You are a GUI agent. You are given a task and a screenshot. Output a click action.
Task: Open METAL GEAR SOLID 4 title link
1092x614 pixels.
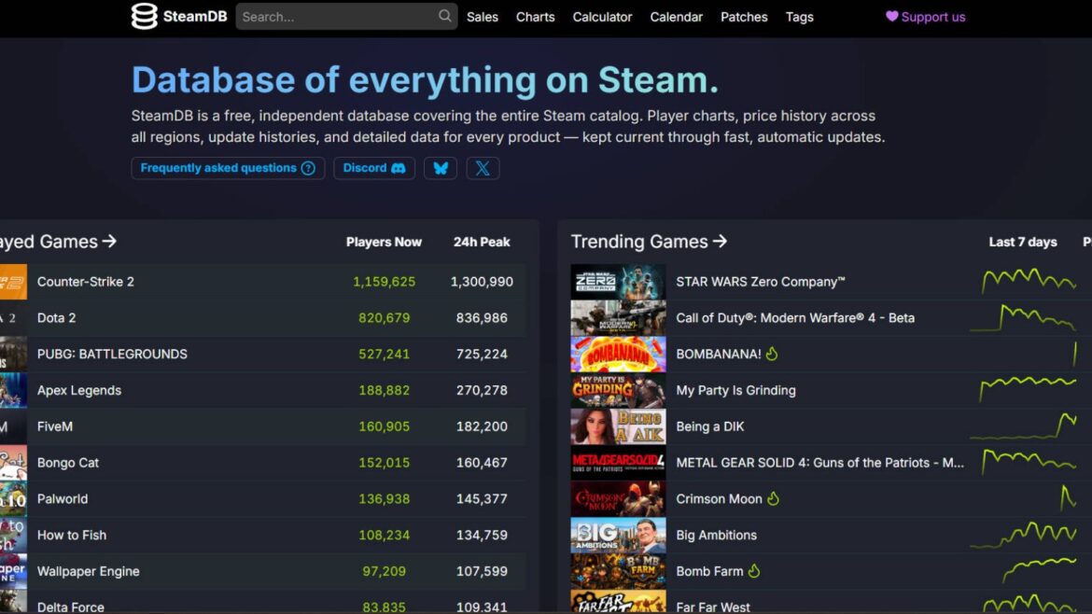click(819, 462)
